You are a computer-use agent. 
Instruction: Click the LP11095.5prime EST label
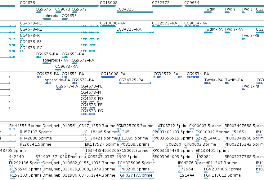click(x=133, y=138)
